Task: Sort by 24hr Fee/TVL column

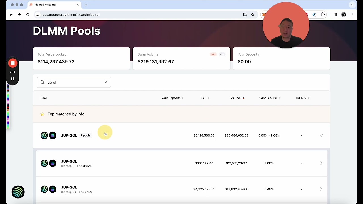Action: click(270, 98)
